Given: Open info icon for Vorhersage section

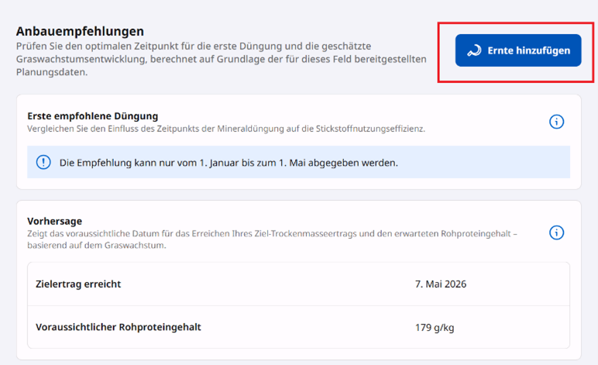Looking at the screenshot, I should pyautogui.click(x=556, y=232).
